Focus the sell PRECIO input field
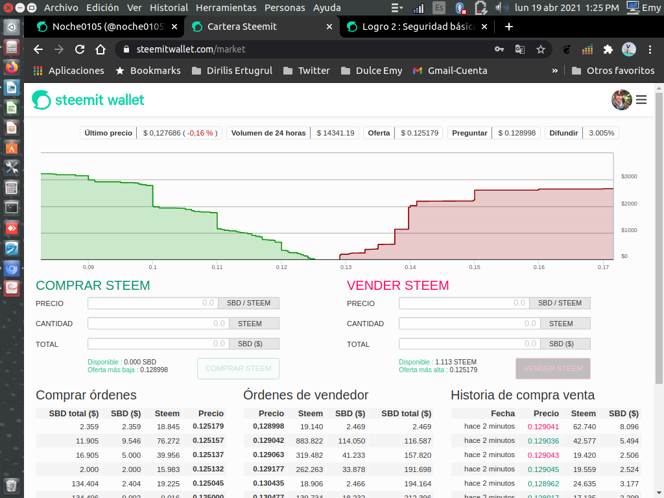This screenshot has width=664, height=498. tap(464, 303)
